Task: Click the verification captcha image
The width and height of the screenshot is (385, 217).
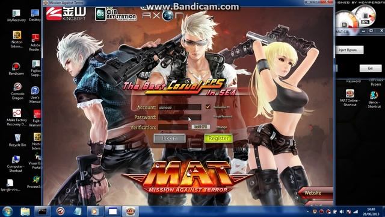Action: [200, 127]
